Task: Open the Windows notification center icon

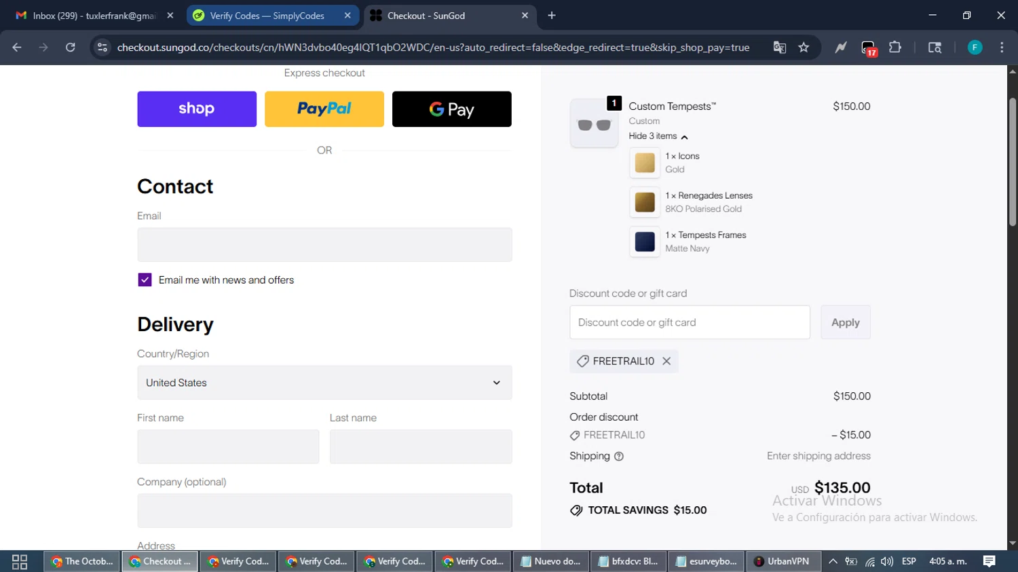Action: click(x=989, y=561)
